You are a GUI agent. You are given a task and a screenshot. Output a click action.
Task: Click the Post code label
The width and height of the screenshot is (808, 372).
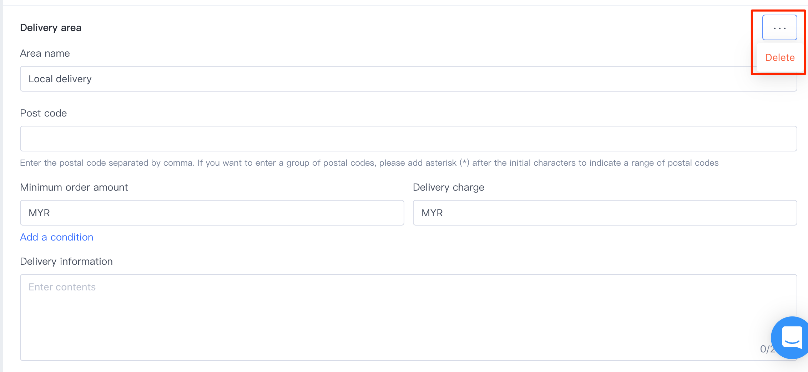pyautogui.click(x=44, y=113)
